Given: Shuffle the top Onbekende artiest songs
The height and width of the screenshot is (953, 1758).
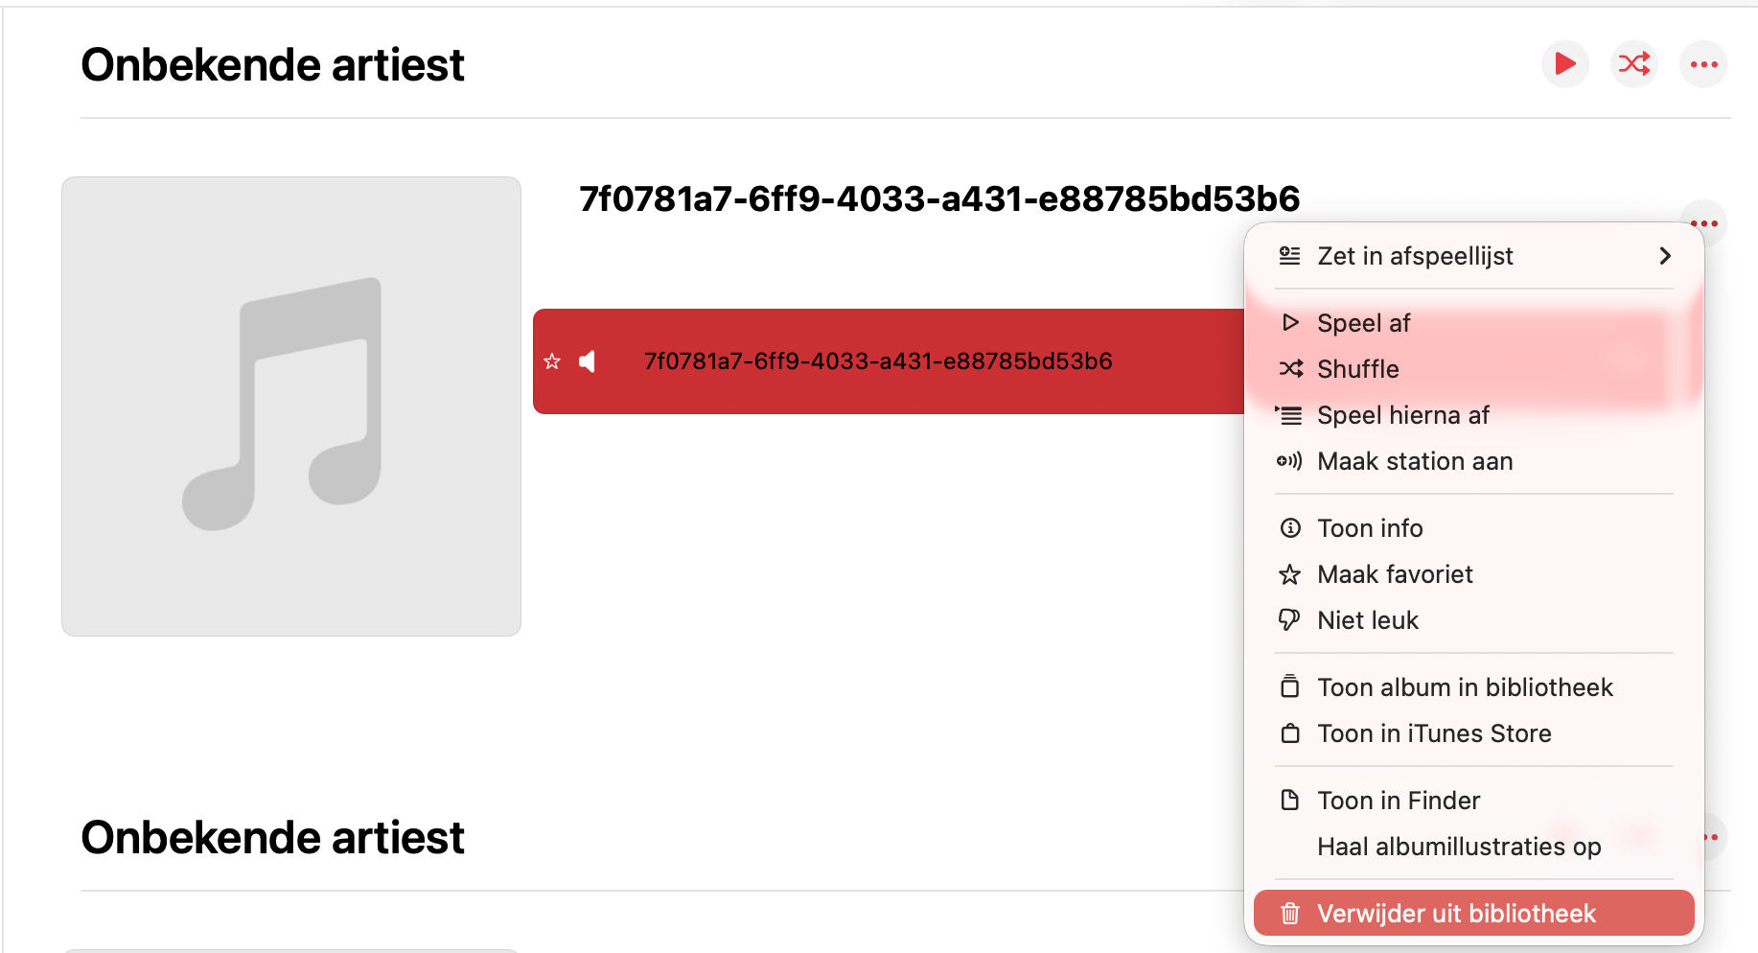Looking at the screenshot, I should (x=1634, y=64).
